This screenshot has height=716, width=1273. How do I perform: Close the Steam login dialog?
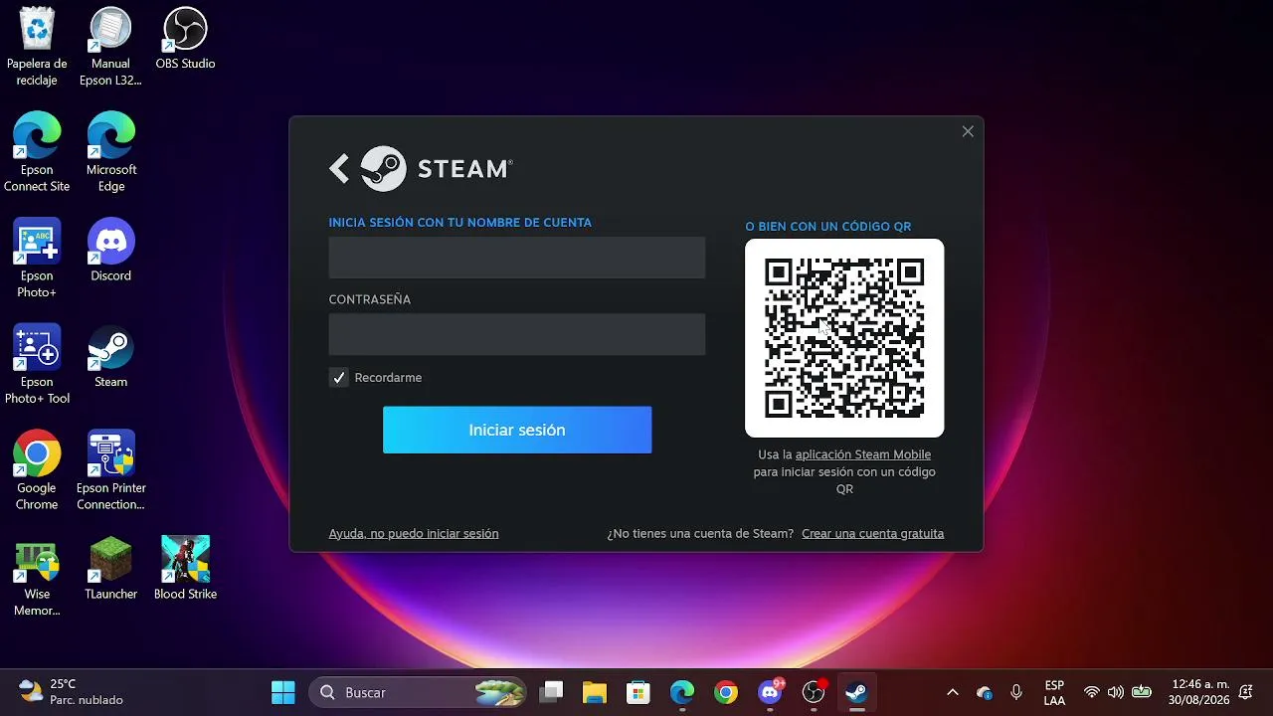click(x=968, y=131)
